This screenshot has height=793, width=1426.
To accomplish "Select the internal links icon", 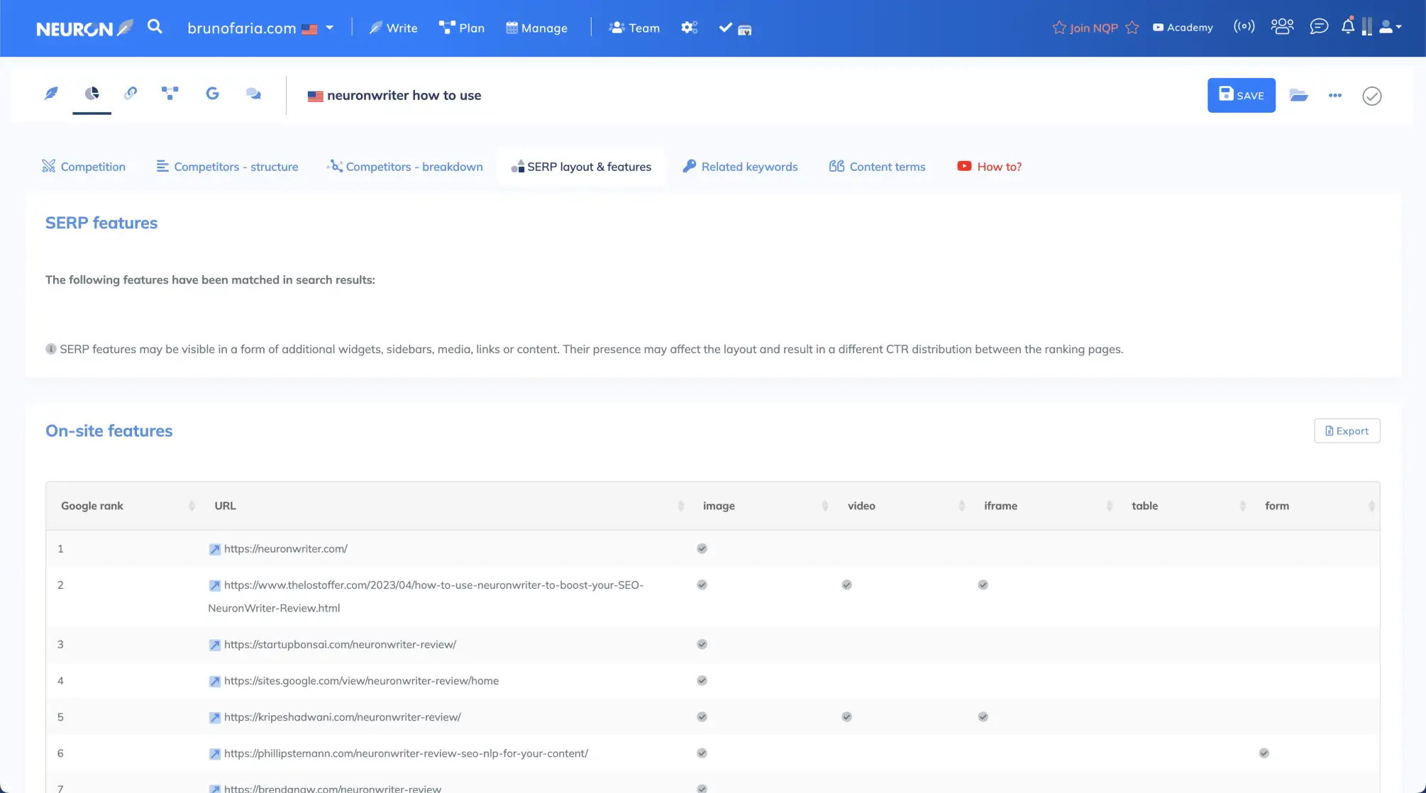I will pyautogui.click(x=131, y=94).
